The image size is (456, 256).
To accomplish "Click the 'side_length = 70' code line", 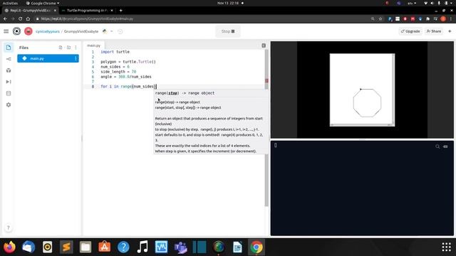I will tap(118, 72).
